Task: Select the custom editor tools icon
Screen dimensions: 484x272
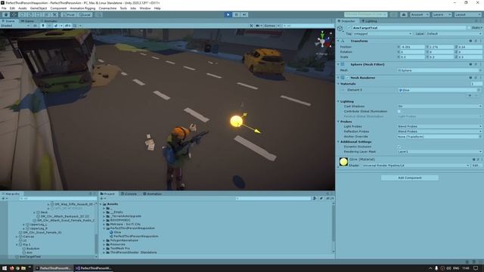Action: tap(54, 14)
